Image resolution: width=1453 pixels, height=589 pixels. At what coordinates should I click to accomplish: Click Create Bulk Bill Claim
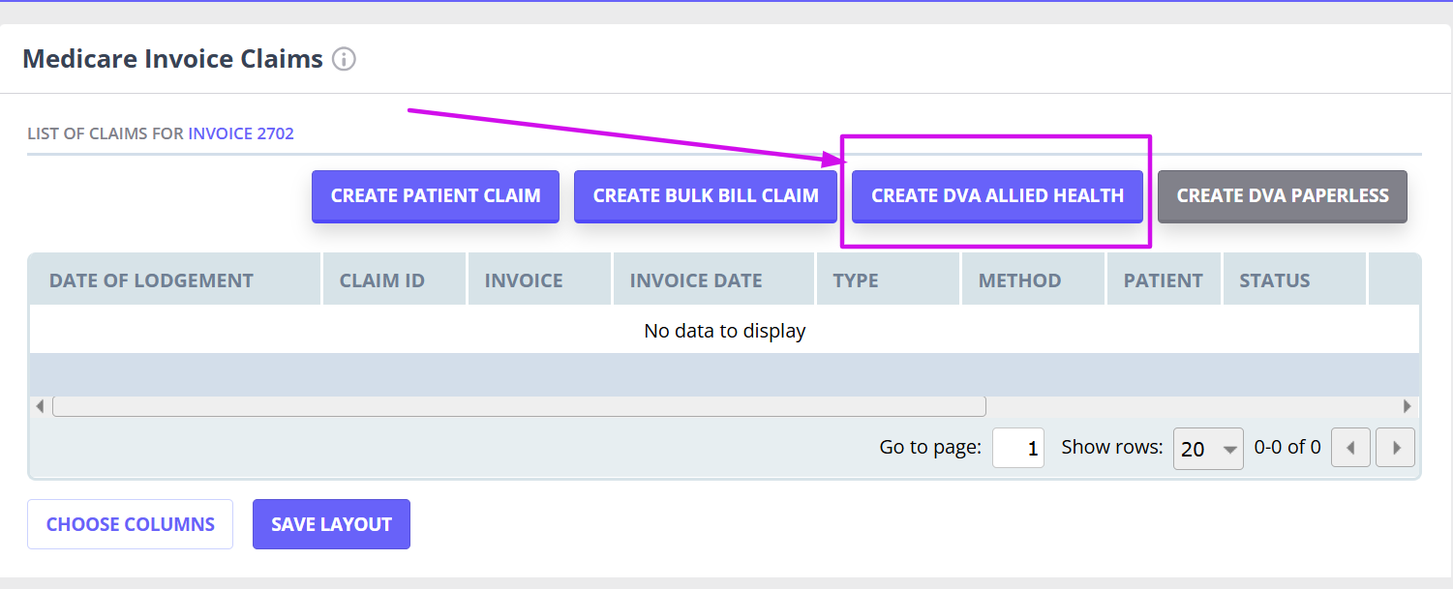705,195
